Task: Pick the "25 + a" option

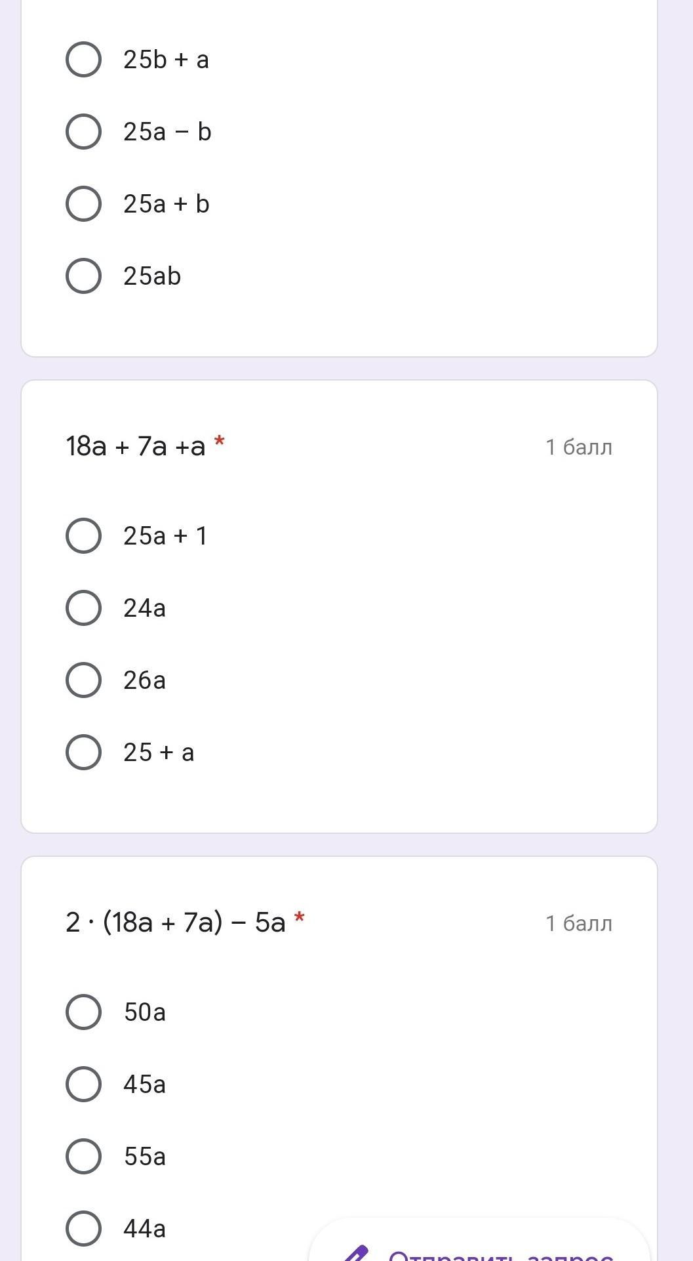Action: pos(83,753)
